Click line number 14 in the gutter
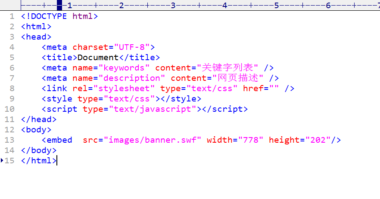 9,150
